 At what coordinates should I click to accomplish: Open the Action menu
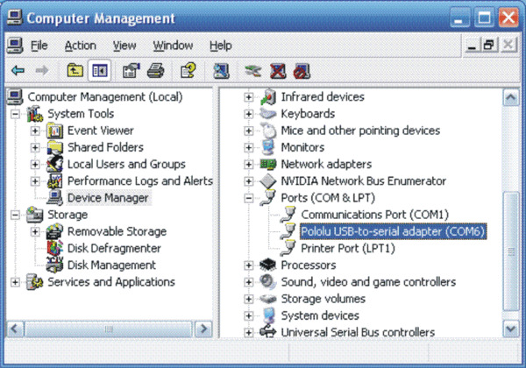[x=81, y=46]
